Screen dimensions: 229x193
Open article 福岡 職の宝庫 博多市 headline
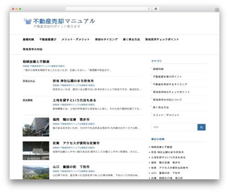pyautogui.click(x=71, y=120)
